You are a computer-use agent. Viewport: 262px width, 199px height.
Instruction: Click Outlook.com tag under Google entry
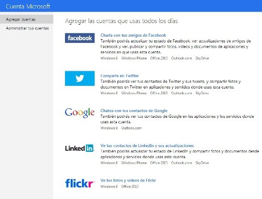(x=132, y=128)
